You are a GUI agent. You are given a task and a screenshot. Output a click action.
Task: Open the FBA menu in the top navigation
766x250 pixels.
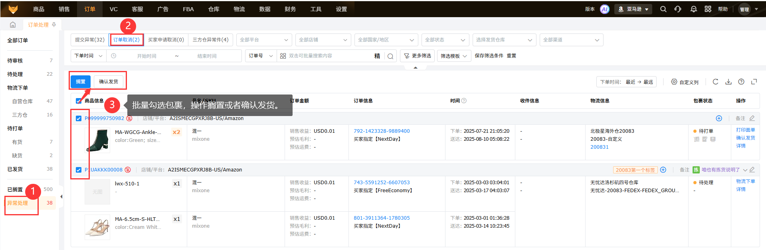(x=188, y=9)
